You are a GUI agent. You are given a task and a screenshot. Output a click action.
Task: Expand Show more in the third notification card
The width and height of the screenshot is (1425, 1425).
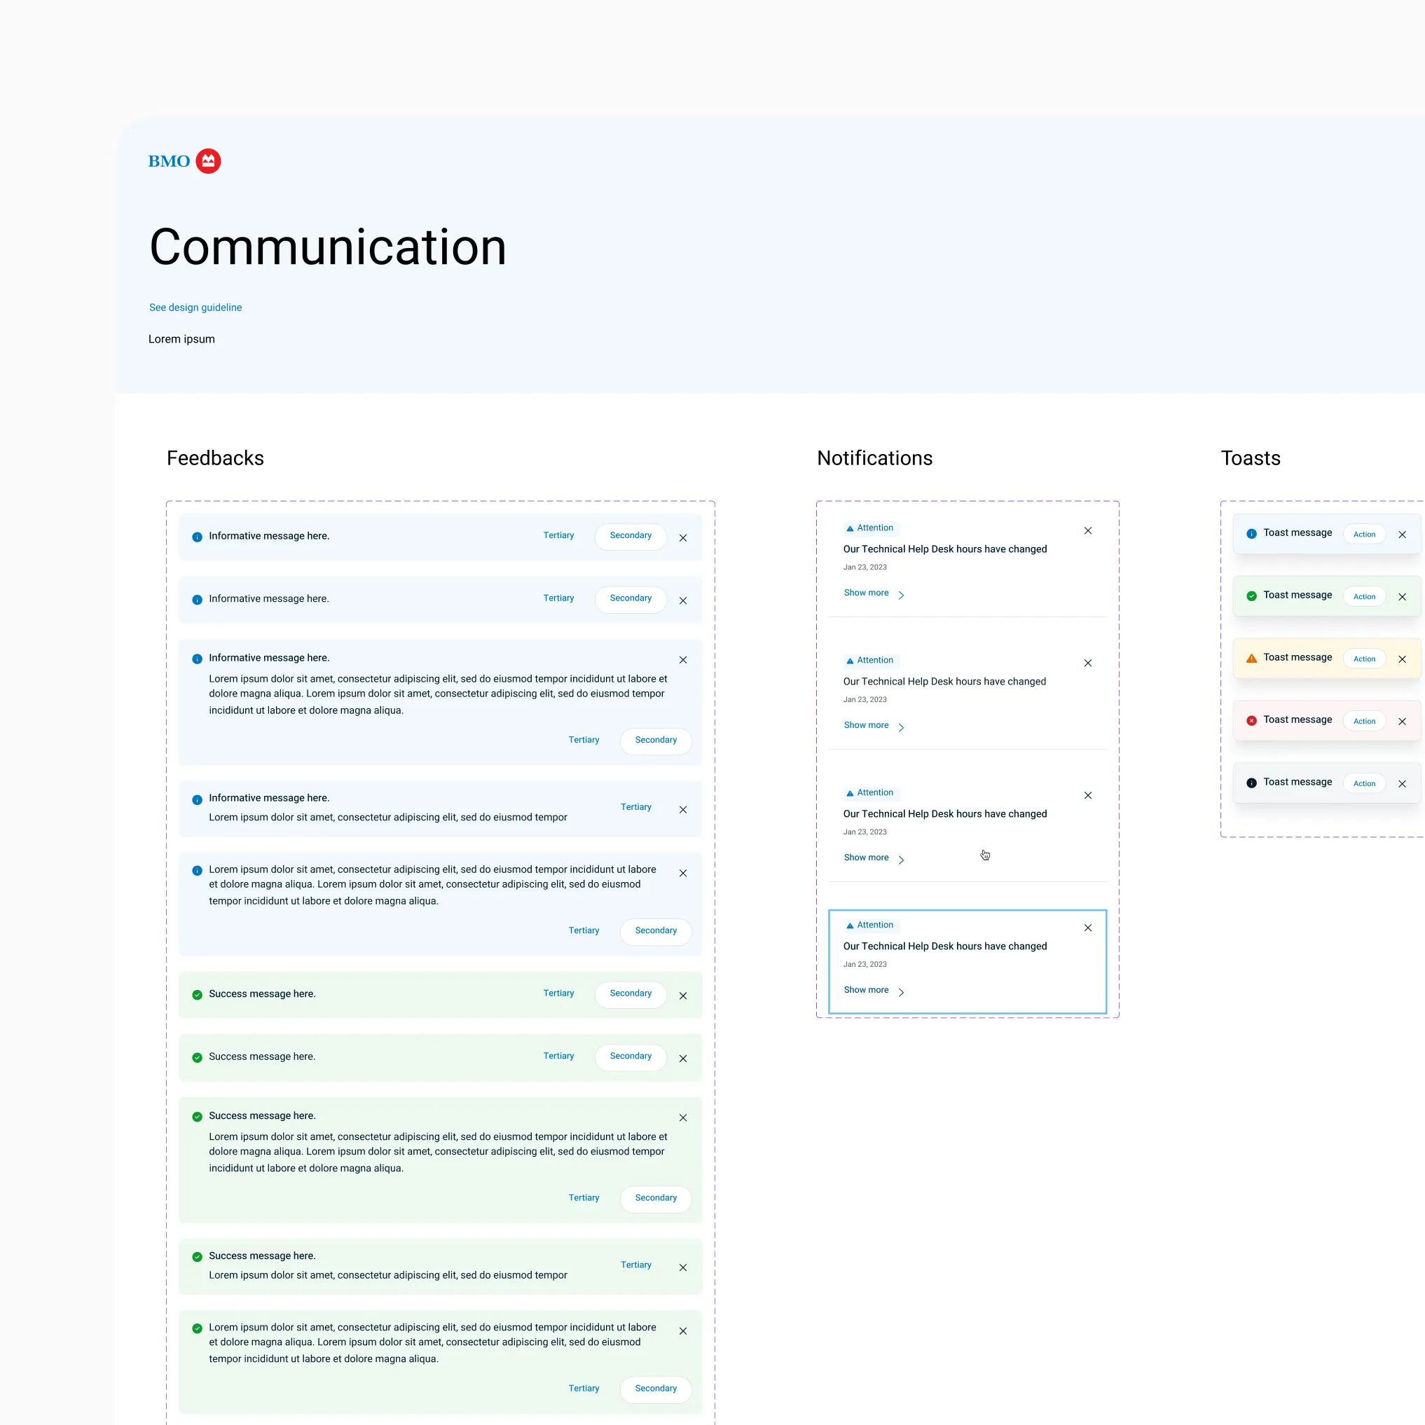[x=874, y=858]
